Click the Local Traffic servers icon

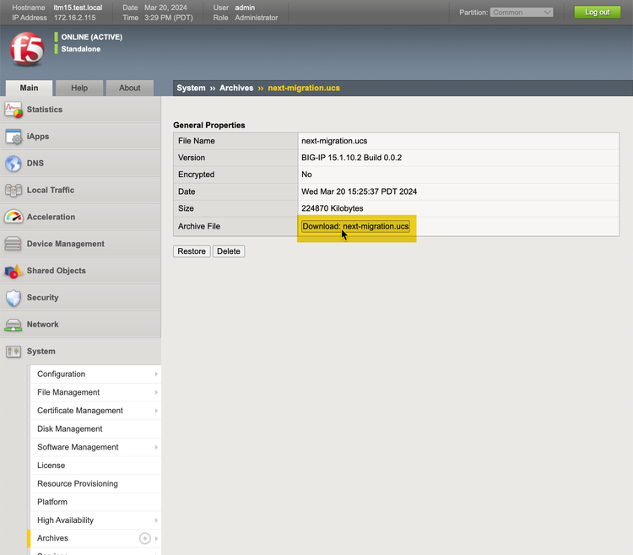(x=14, y=191)
